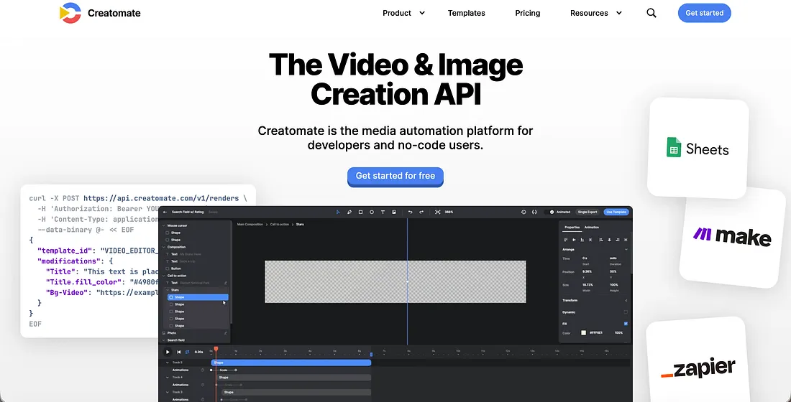Collapse Track 3 in timeline

tap(168, 391)
